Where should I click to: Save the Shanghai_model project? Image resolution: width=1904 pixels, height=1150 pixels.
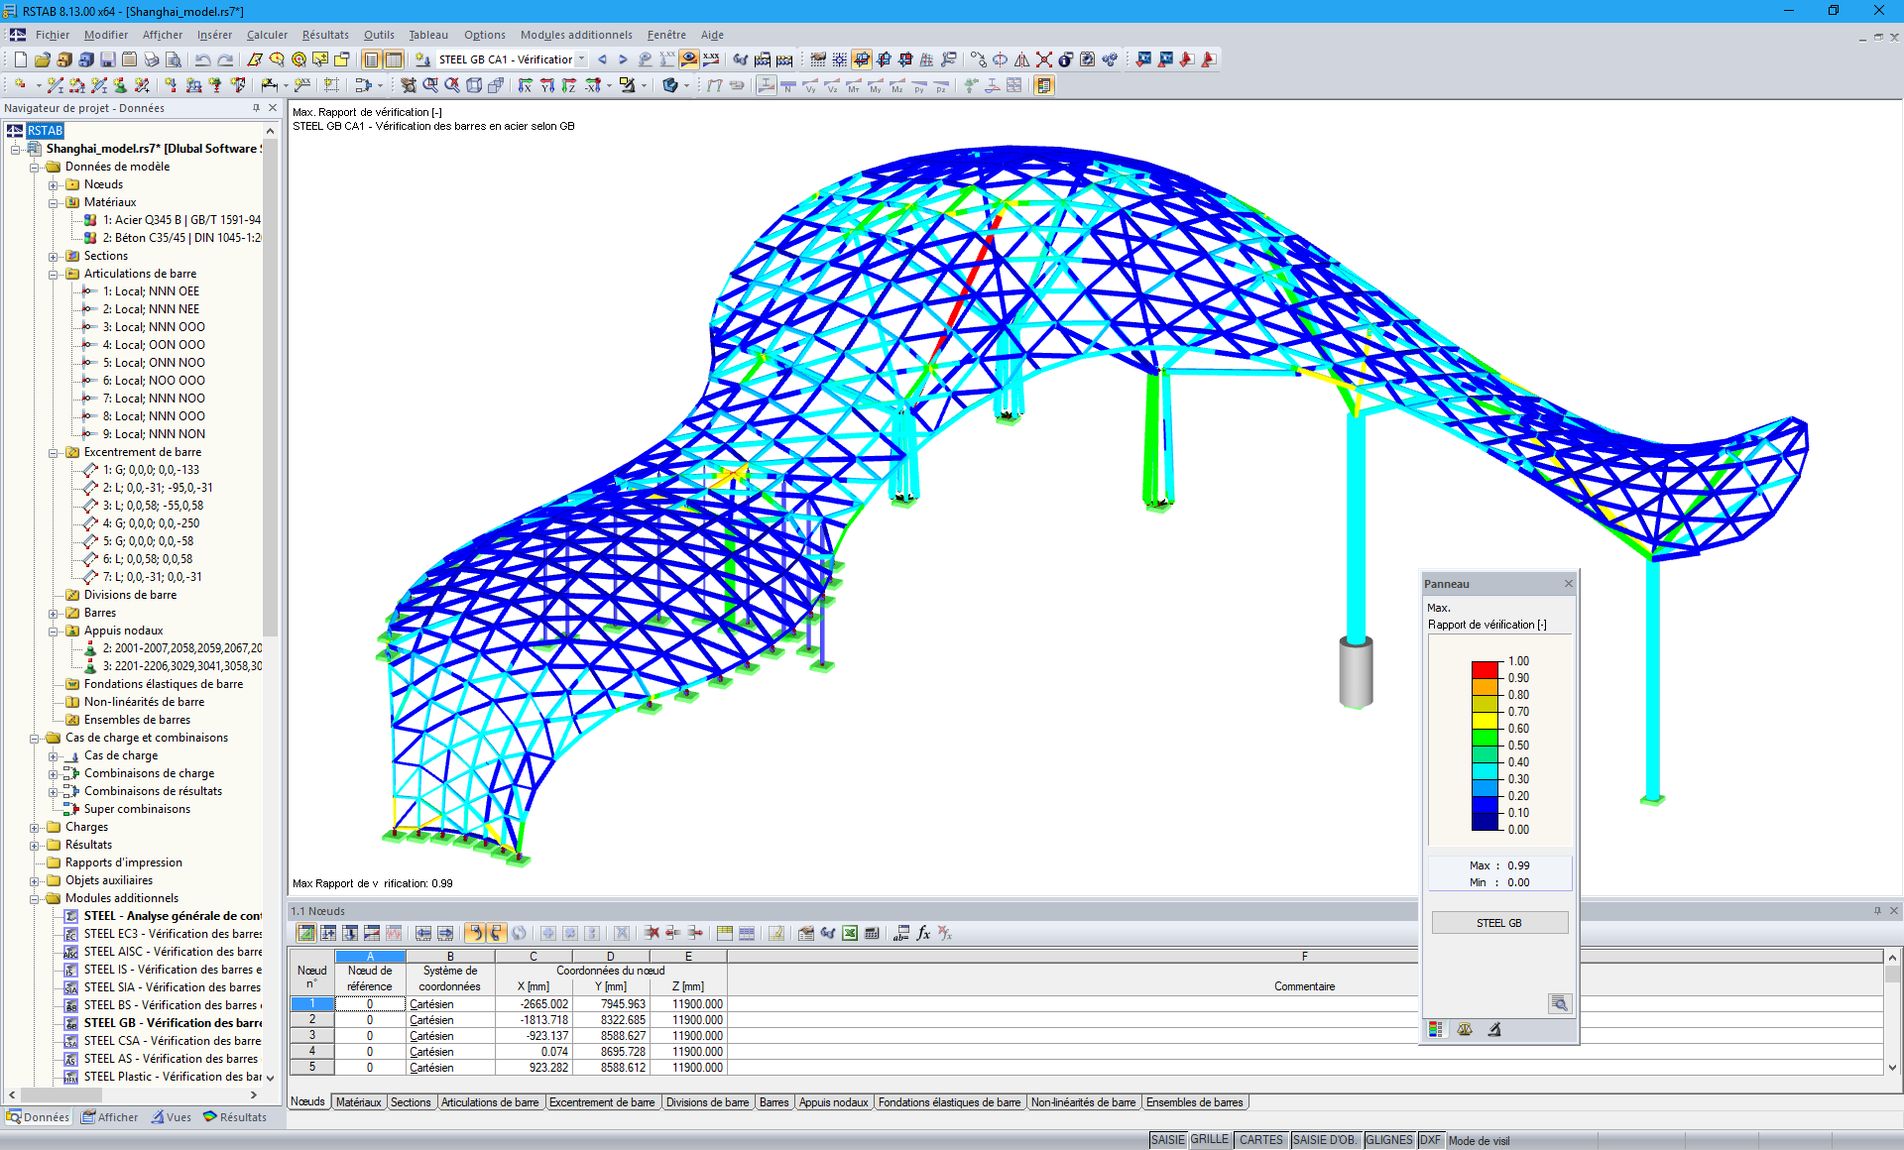coord(106,60)
